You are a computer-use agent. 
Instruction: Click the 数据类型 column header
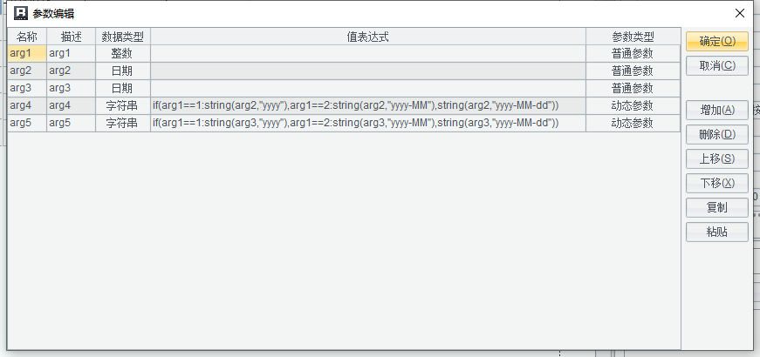click(x=122, y=37)
